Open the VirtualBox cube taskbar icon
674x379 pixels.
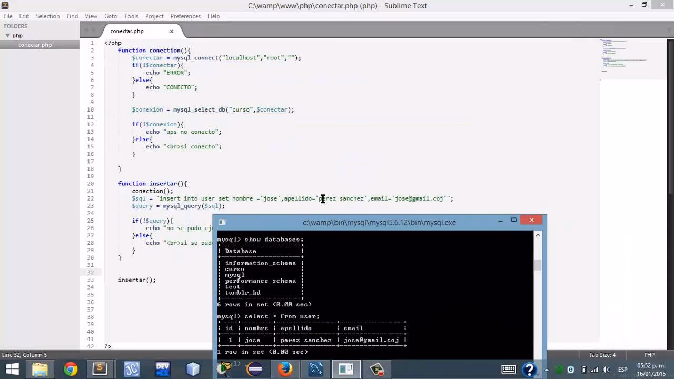(193, 370)
